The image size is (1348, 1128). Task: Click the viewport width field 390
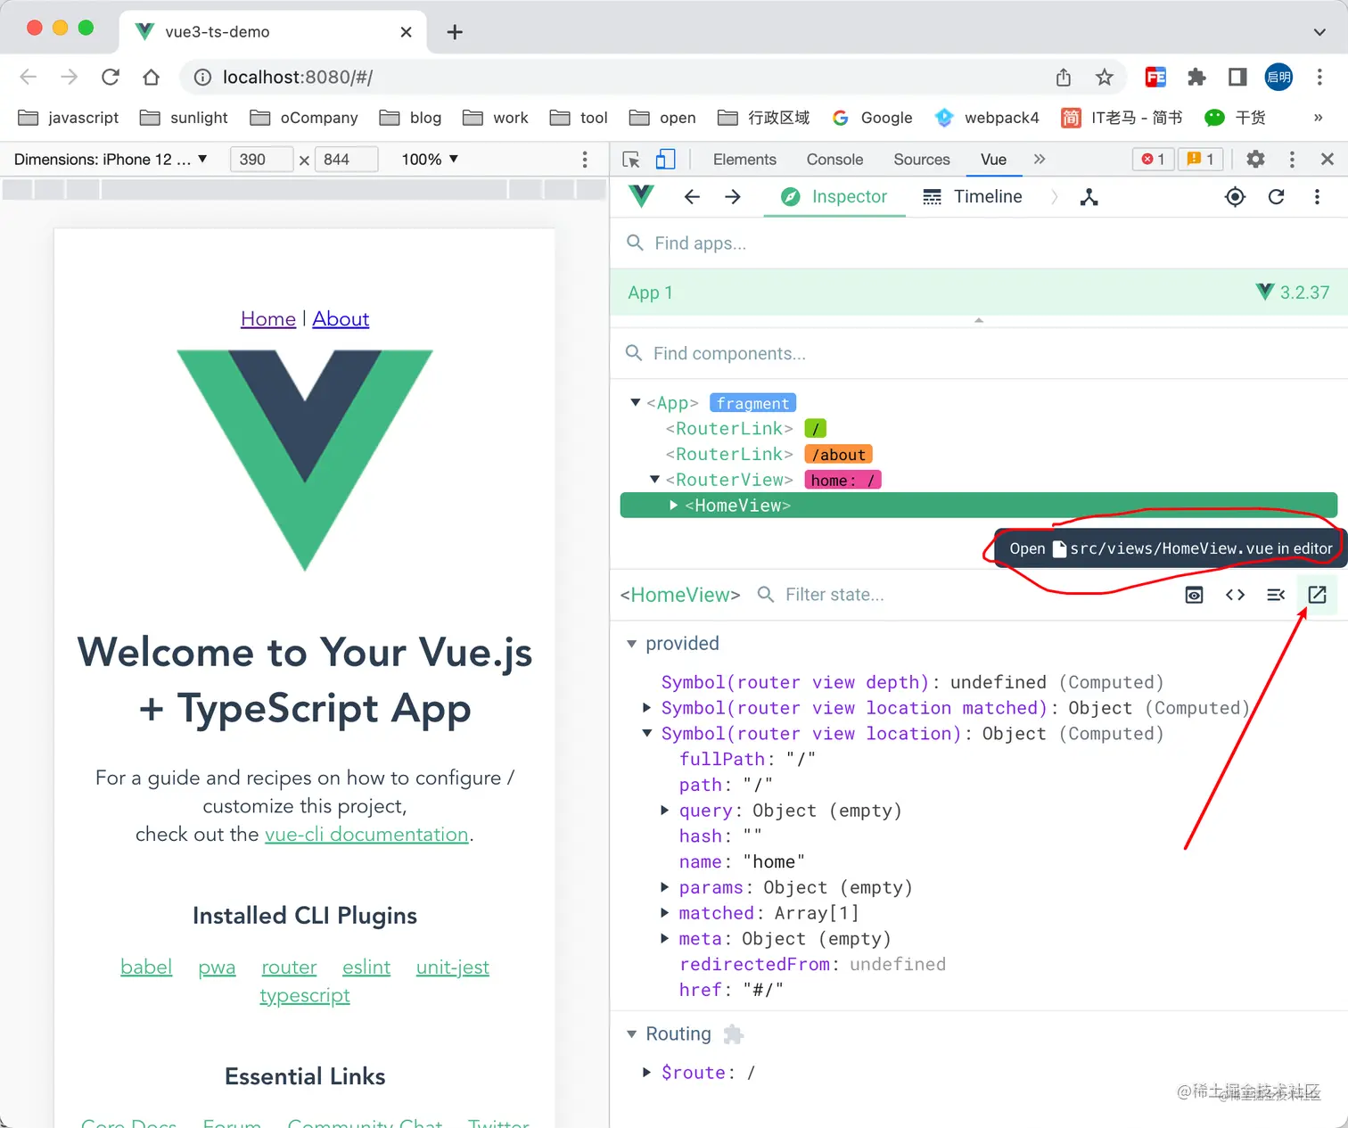[261, 160]
